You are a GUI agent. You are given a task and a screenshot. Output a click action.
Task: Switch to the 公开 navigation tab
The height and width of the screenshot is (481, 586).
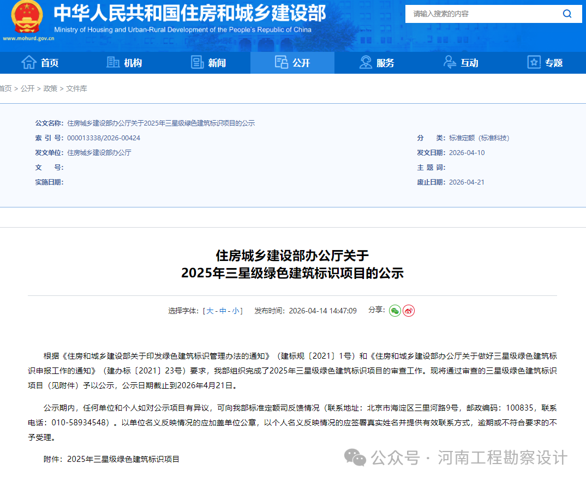292,62
